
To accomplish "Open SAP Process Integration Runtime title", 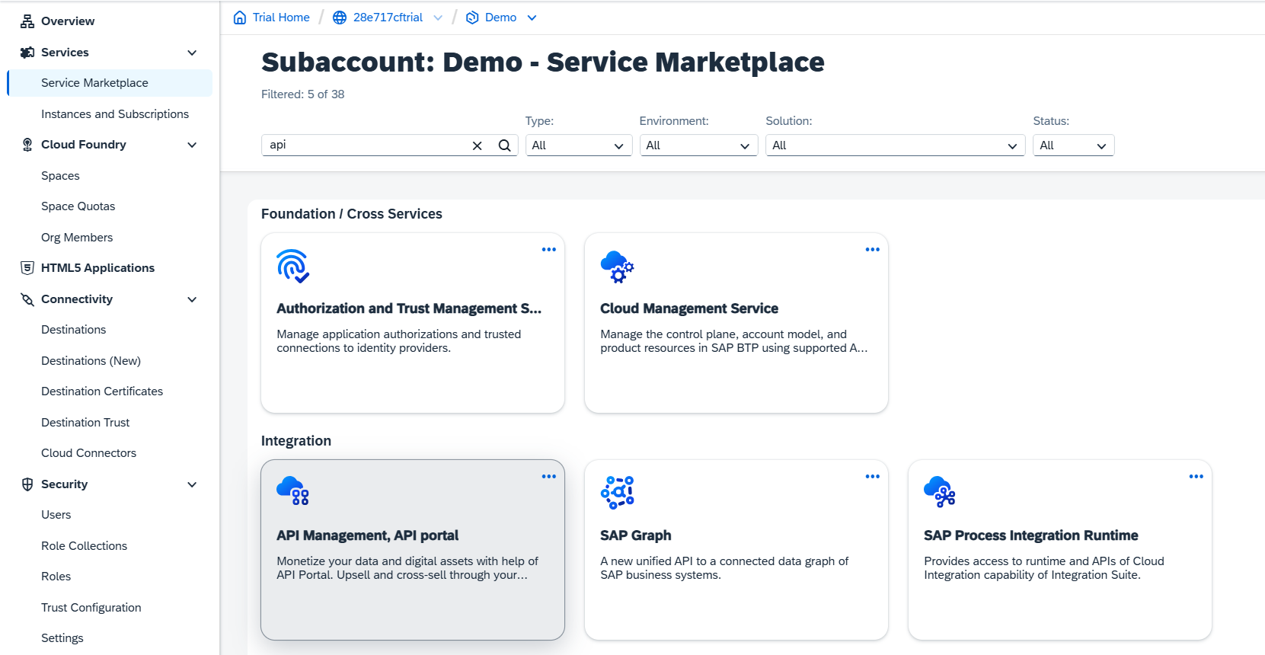I will [x=1030, y=535].
